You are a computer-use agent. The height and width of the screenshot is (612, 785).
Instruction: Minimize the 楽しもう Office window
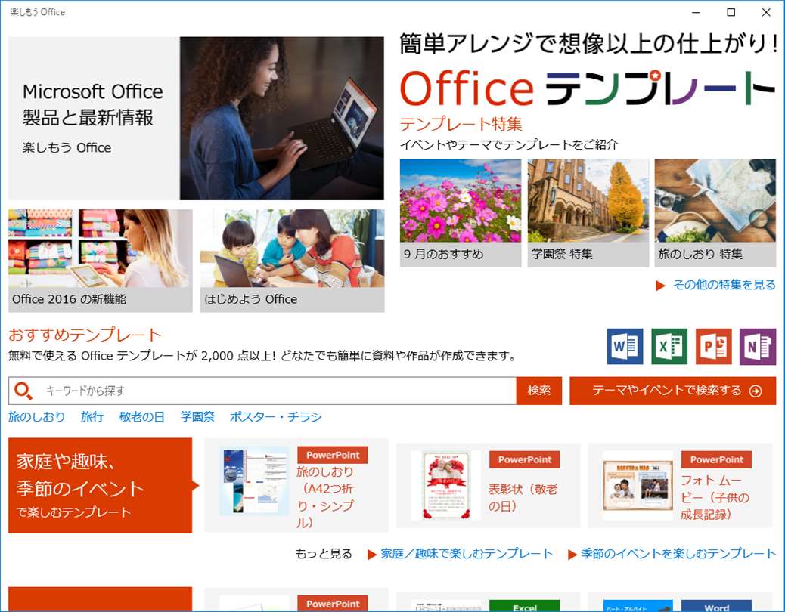pyautogui.click(x=696, y=12)
